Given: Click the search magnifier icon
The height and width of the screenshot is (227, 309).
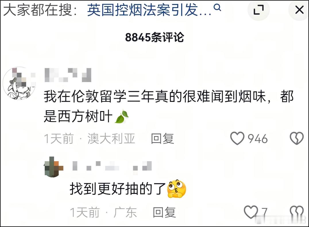Looking at the screenshot, I should [x=217, y=8].
